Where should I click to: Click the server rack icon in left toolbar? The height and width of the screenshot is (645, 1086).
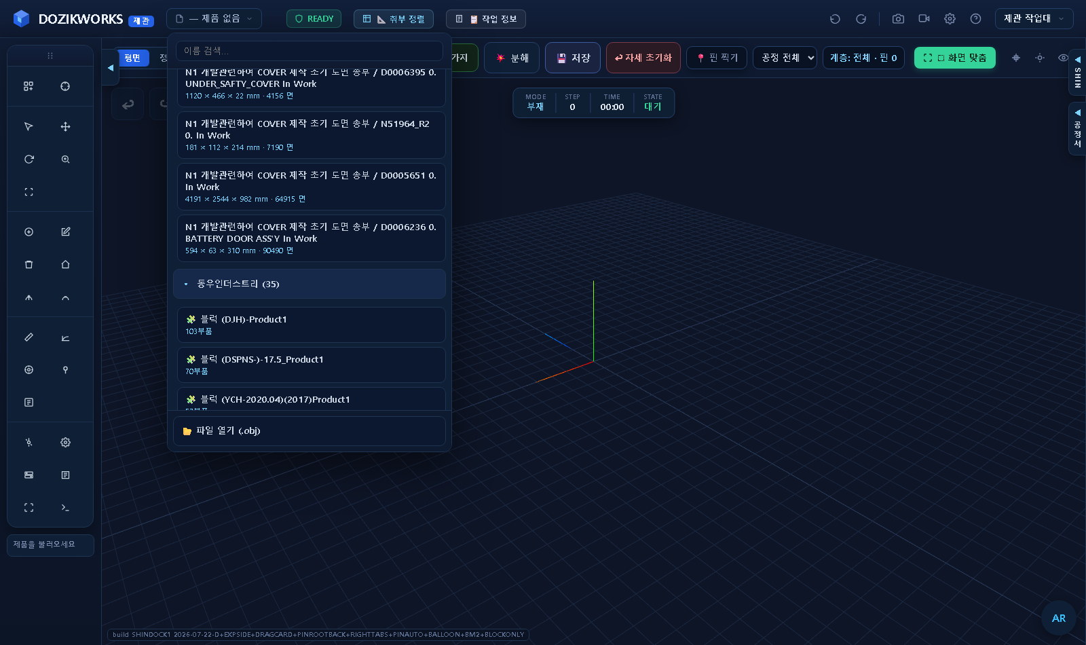point(29,475)
